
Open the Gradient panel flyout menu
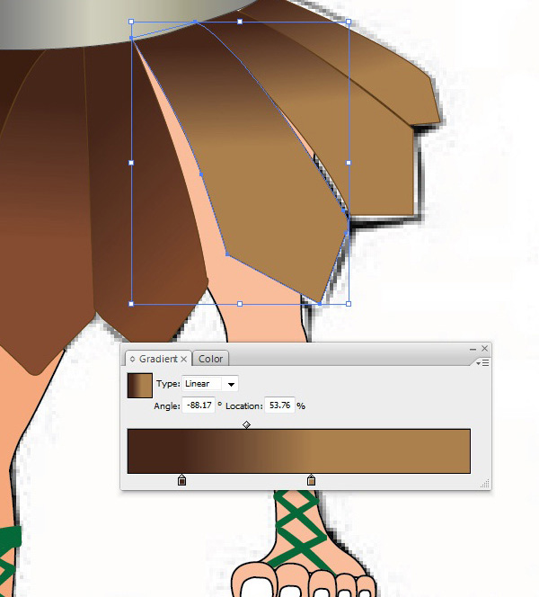tap(482, 363)
